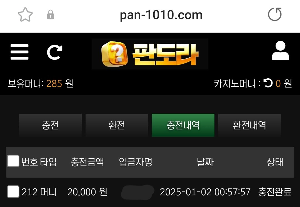Select the 충전내역 tab

pyautogui.click(x=183, y=125)
